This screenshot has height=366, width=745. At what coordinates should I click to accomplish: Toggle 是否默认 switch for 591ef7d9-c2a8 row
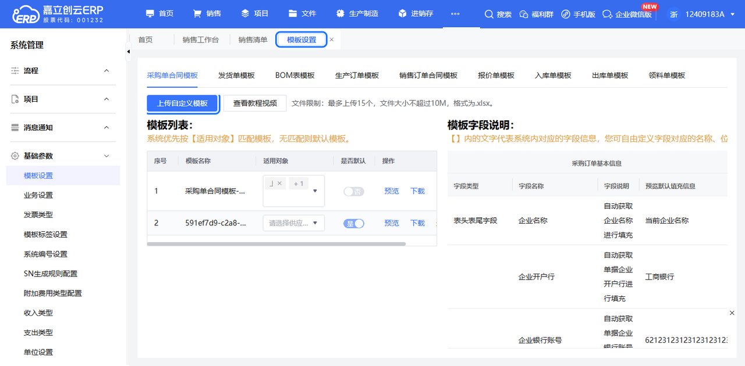tap(354, 223)
